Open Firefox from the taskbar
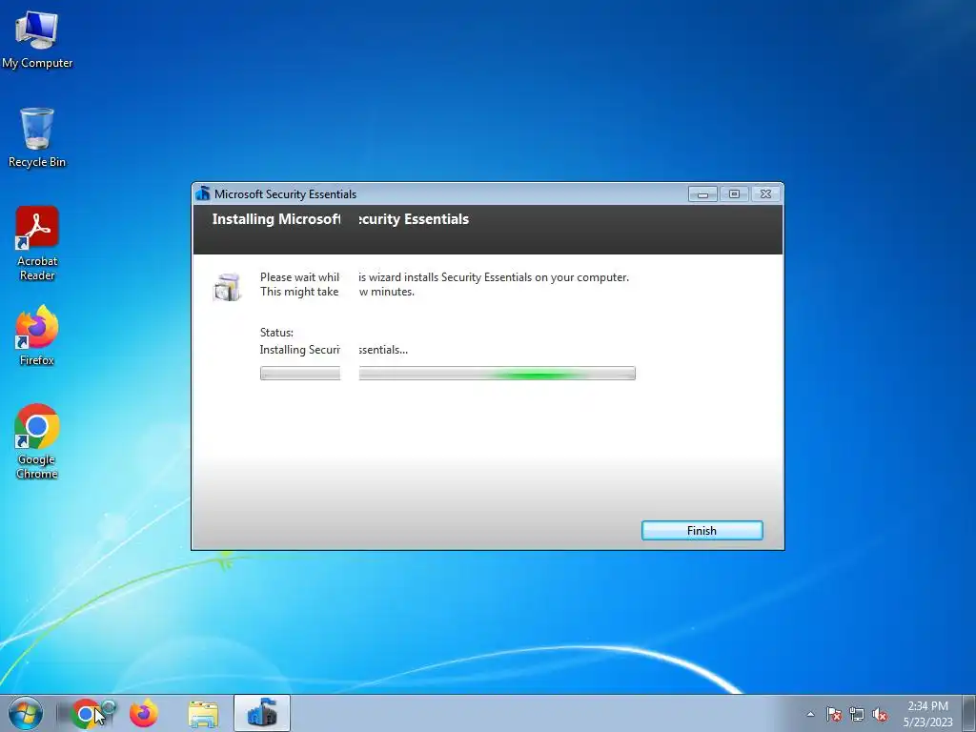The height and width of the screenshot is (732, 976). pyautogui.click(x=144, y=713)
